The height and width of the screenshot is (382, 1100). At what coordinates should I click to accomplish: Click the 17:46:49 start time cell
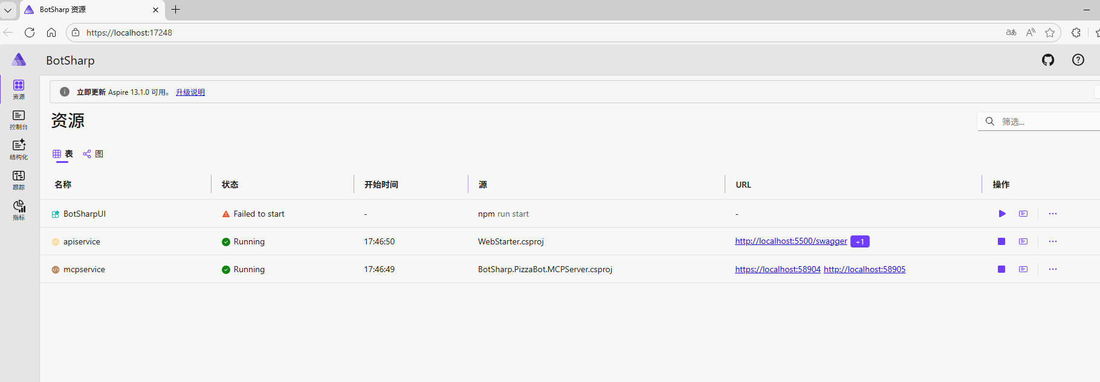(x=379, y=269)
